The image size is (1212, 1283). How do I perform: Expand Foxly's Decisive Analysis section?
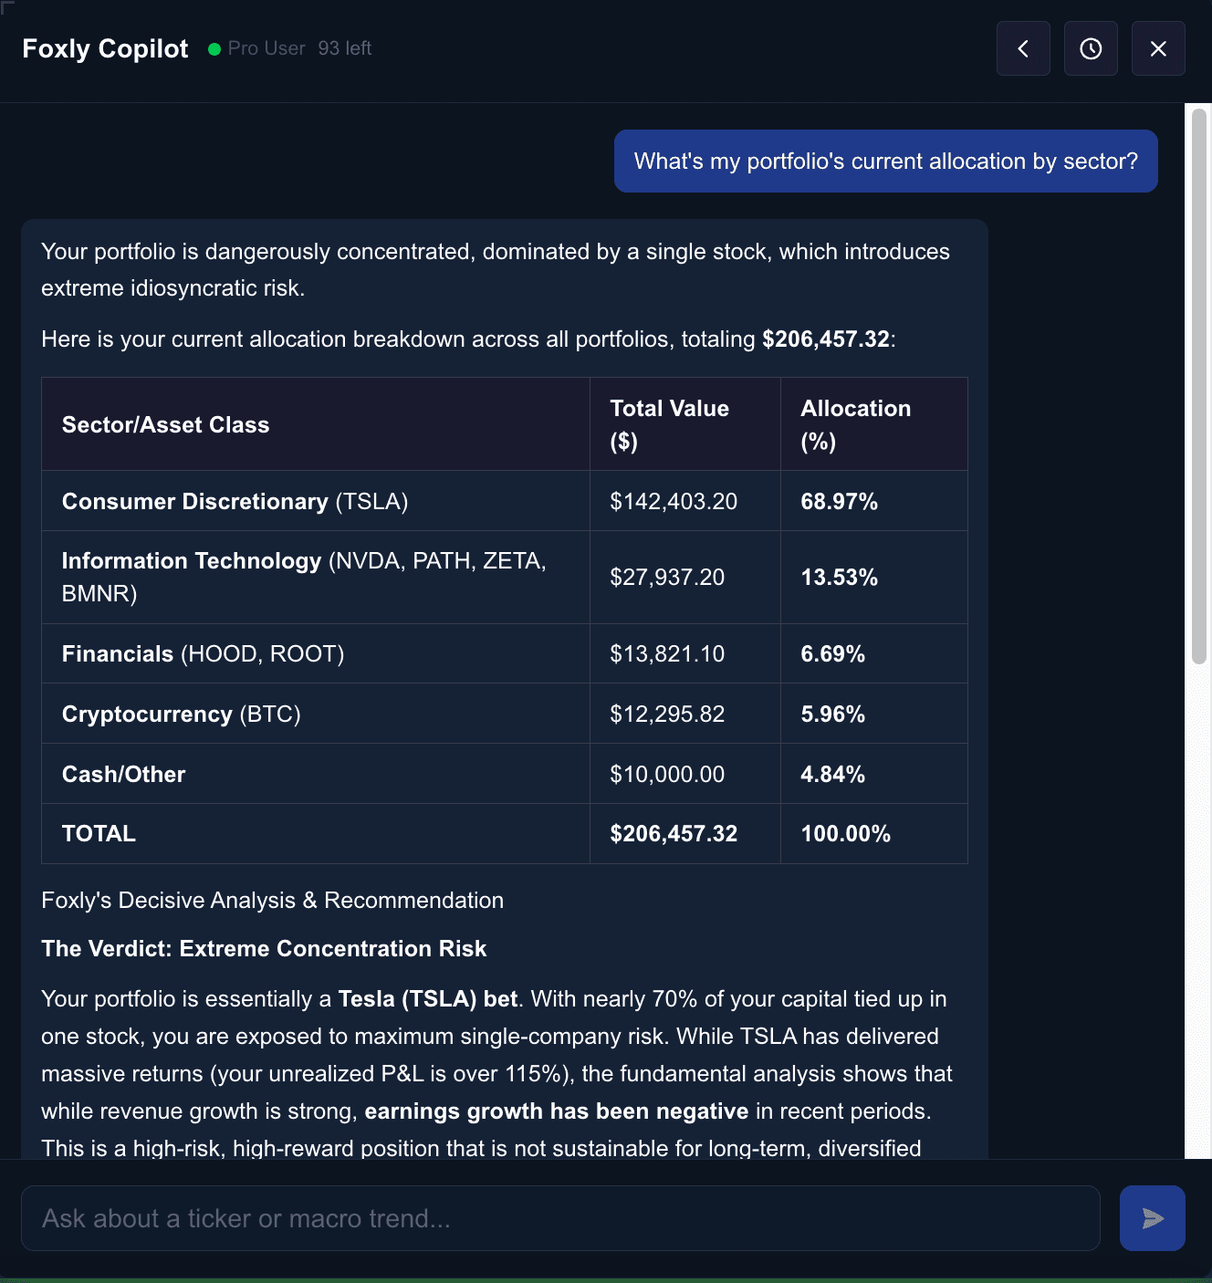pyautogui.click(x=271, y=900)
